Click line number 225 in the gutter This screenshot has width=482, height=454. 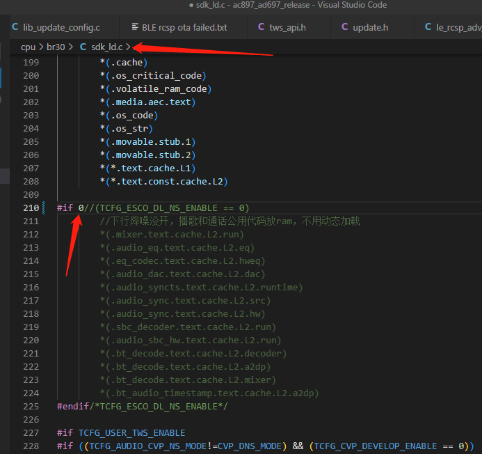pyautogui.click(x=31, y=407)
